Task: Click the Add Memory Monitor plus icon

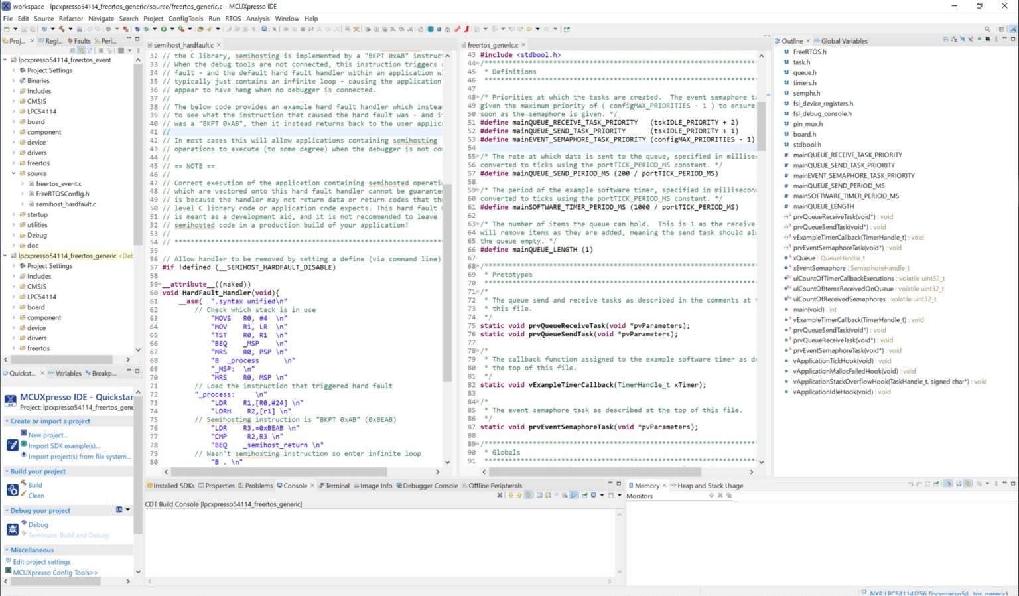Action: point(711,496)
